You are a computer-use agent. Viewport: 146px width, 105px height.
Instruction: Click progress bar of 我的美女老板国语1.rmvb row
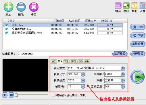pyautogui.click(x=110, y=33)
